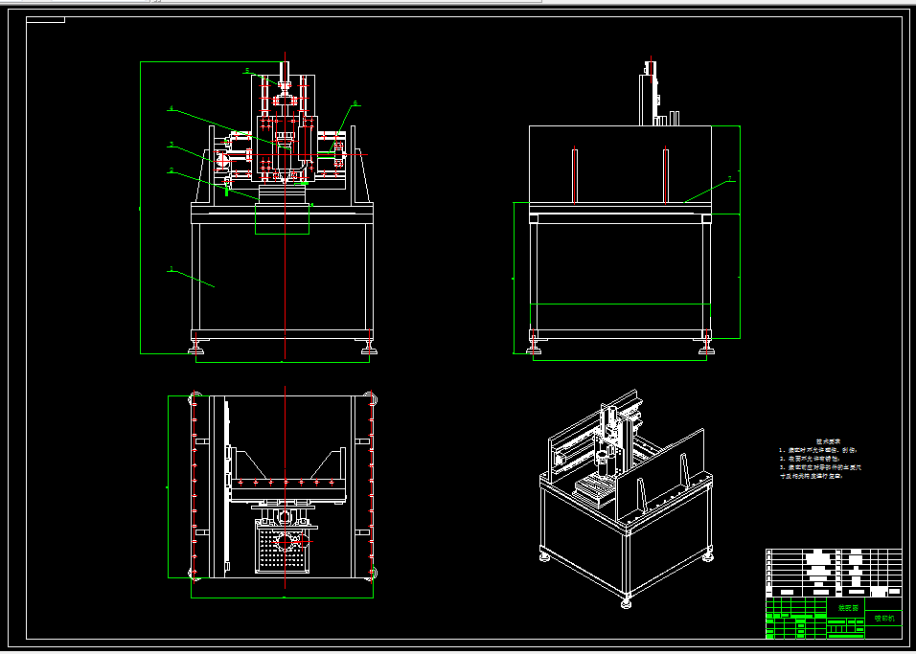The height and width of the screenshot is (654, 916).
Task: Select part callout number 4 on front view
Action: click(x=172, y=108)
